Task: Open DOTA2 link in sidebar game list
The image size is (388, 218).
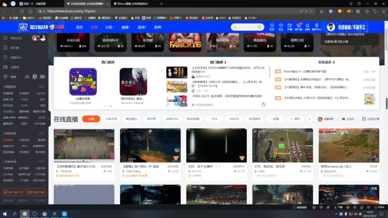Action: pos(41,93)
